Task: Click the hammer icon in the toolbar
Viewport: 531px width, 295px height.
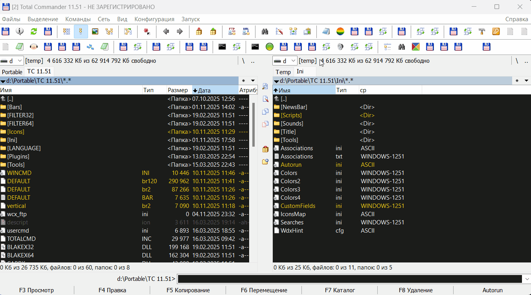Action: click(x=482, y=31)
